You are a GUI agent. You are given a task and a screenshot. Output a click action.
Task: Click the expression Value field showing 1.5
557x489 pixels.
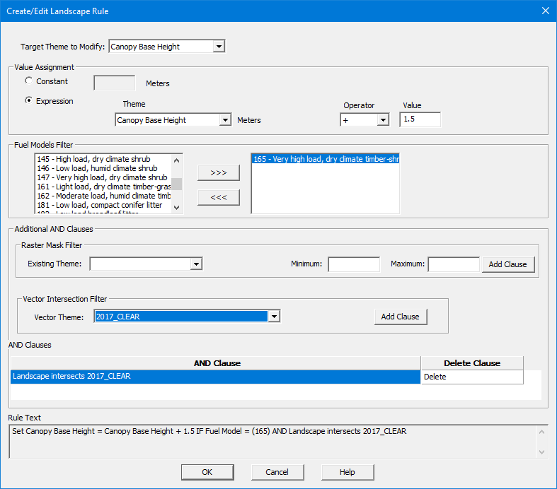click(x=420, y=119)
